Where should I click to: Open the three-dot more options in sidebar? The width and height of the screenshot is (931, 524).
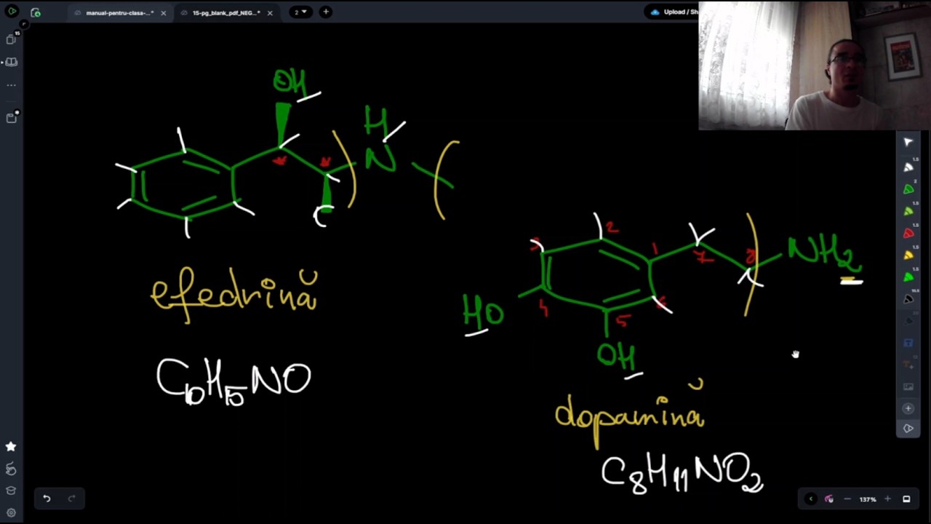point(12,85)
